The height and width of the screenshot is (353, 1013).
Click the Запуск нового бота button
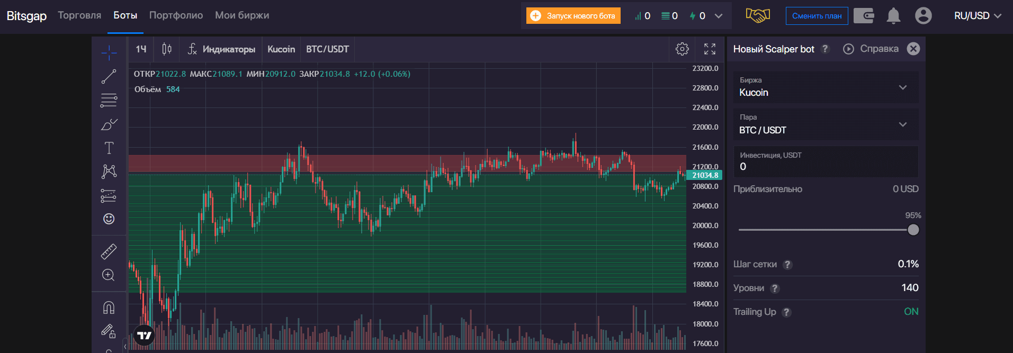(x=573, y=16)
